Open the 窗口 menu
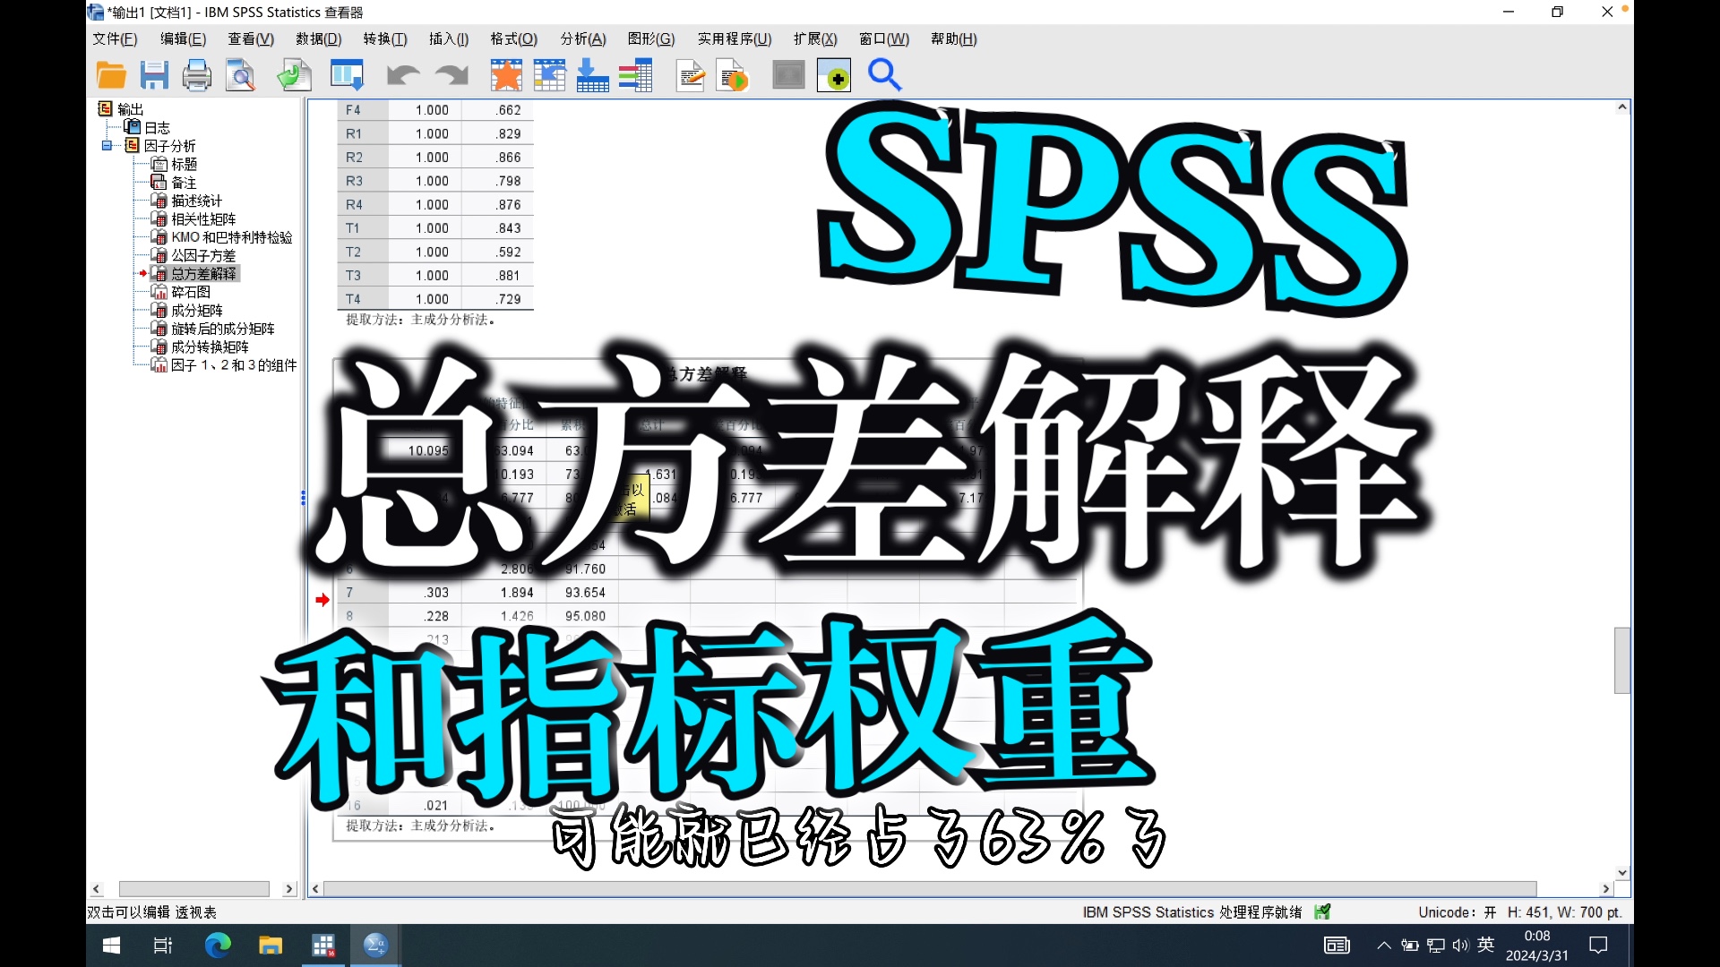Image resolution: width=1720 pixels, height=967 pixels. pyautogui.click(x=884, y=39)
